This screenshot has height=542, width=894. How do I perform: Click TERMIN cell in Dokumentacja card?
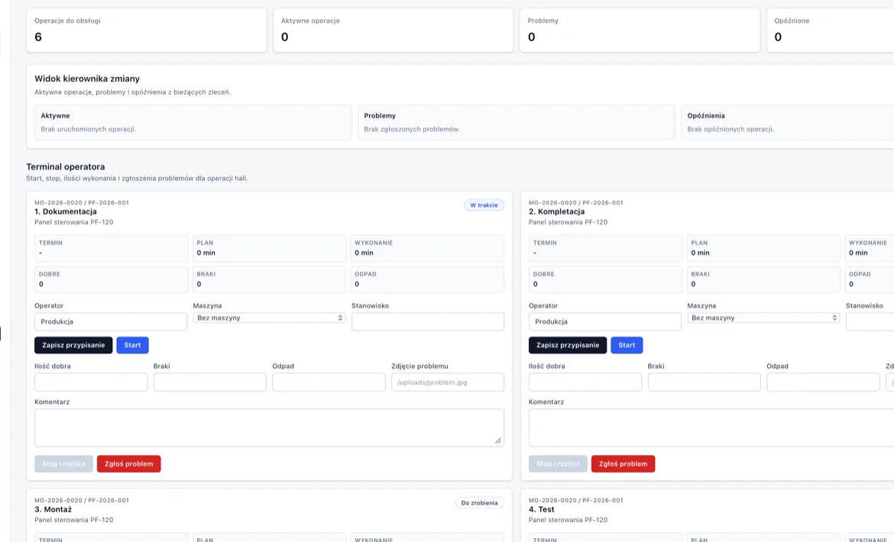(x=112, y=248)
